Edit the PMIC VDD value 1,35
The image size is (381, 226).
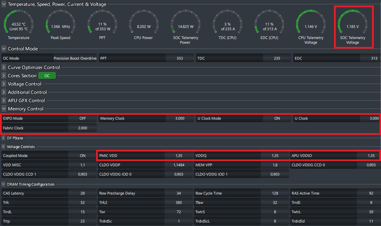pyautogui.click(x=179, y=156)
